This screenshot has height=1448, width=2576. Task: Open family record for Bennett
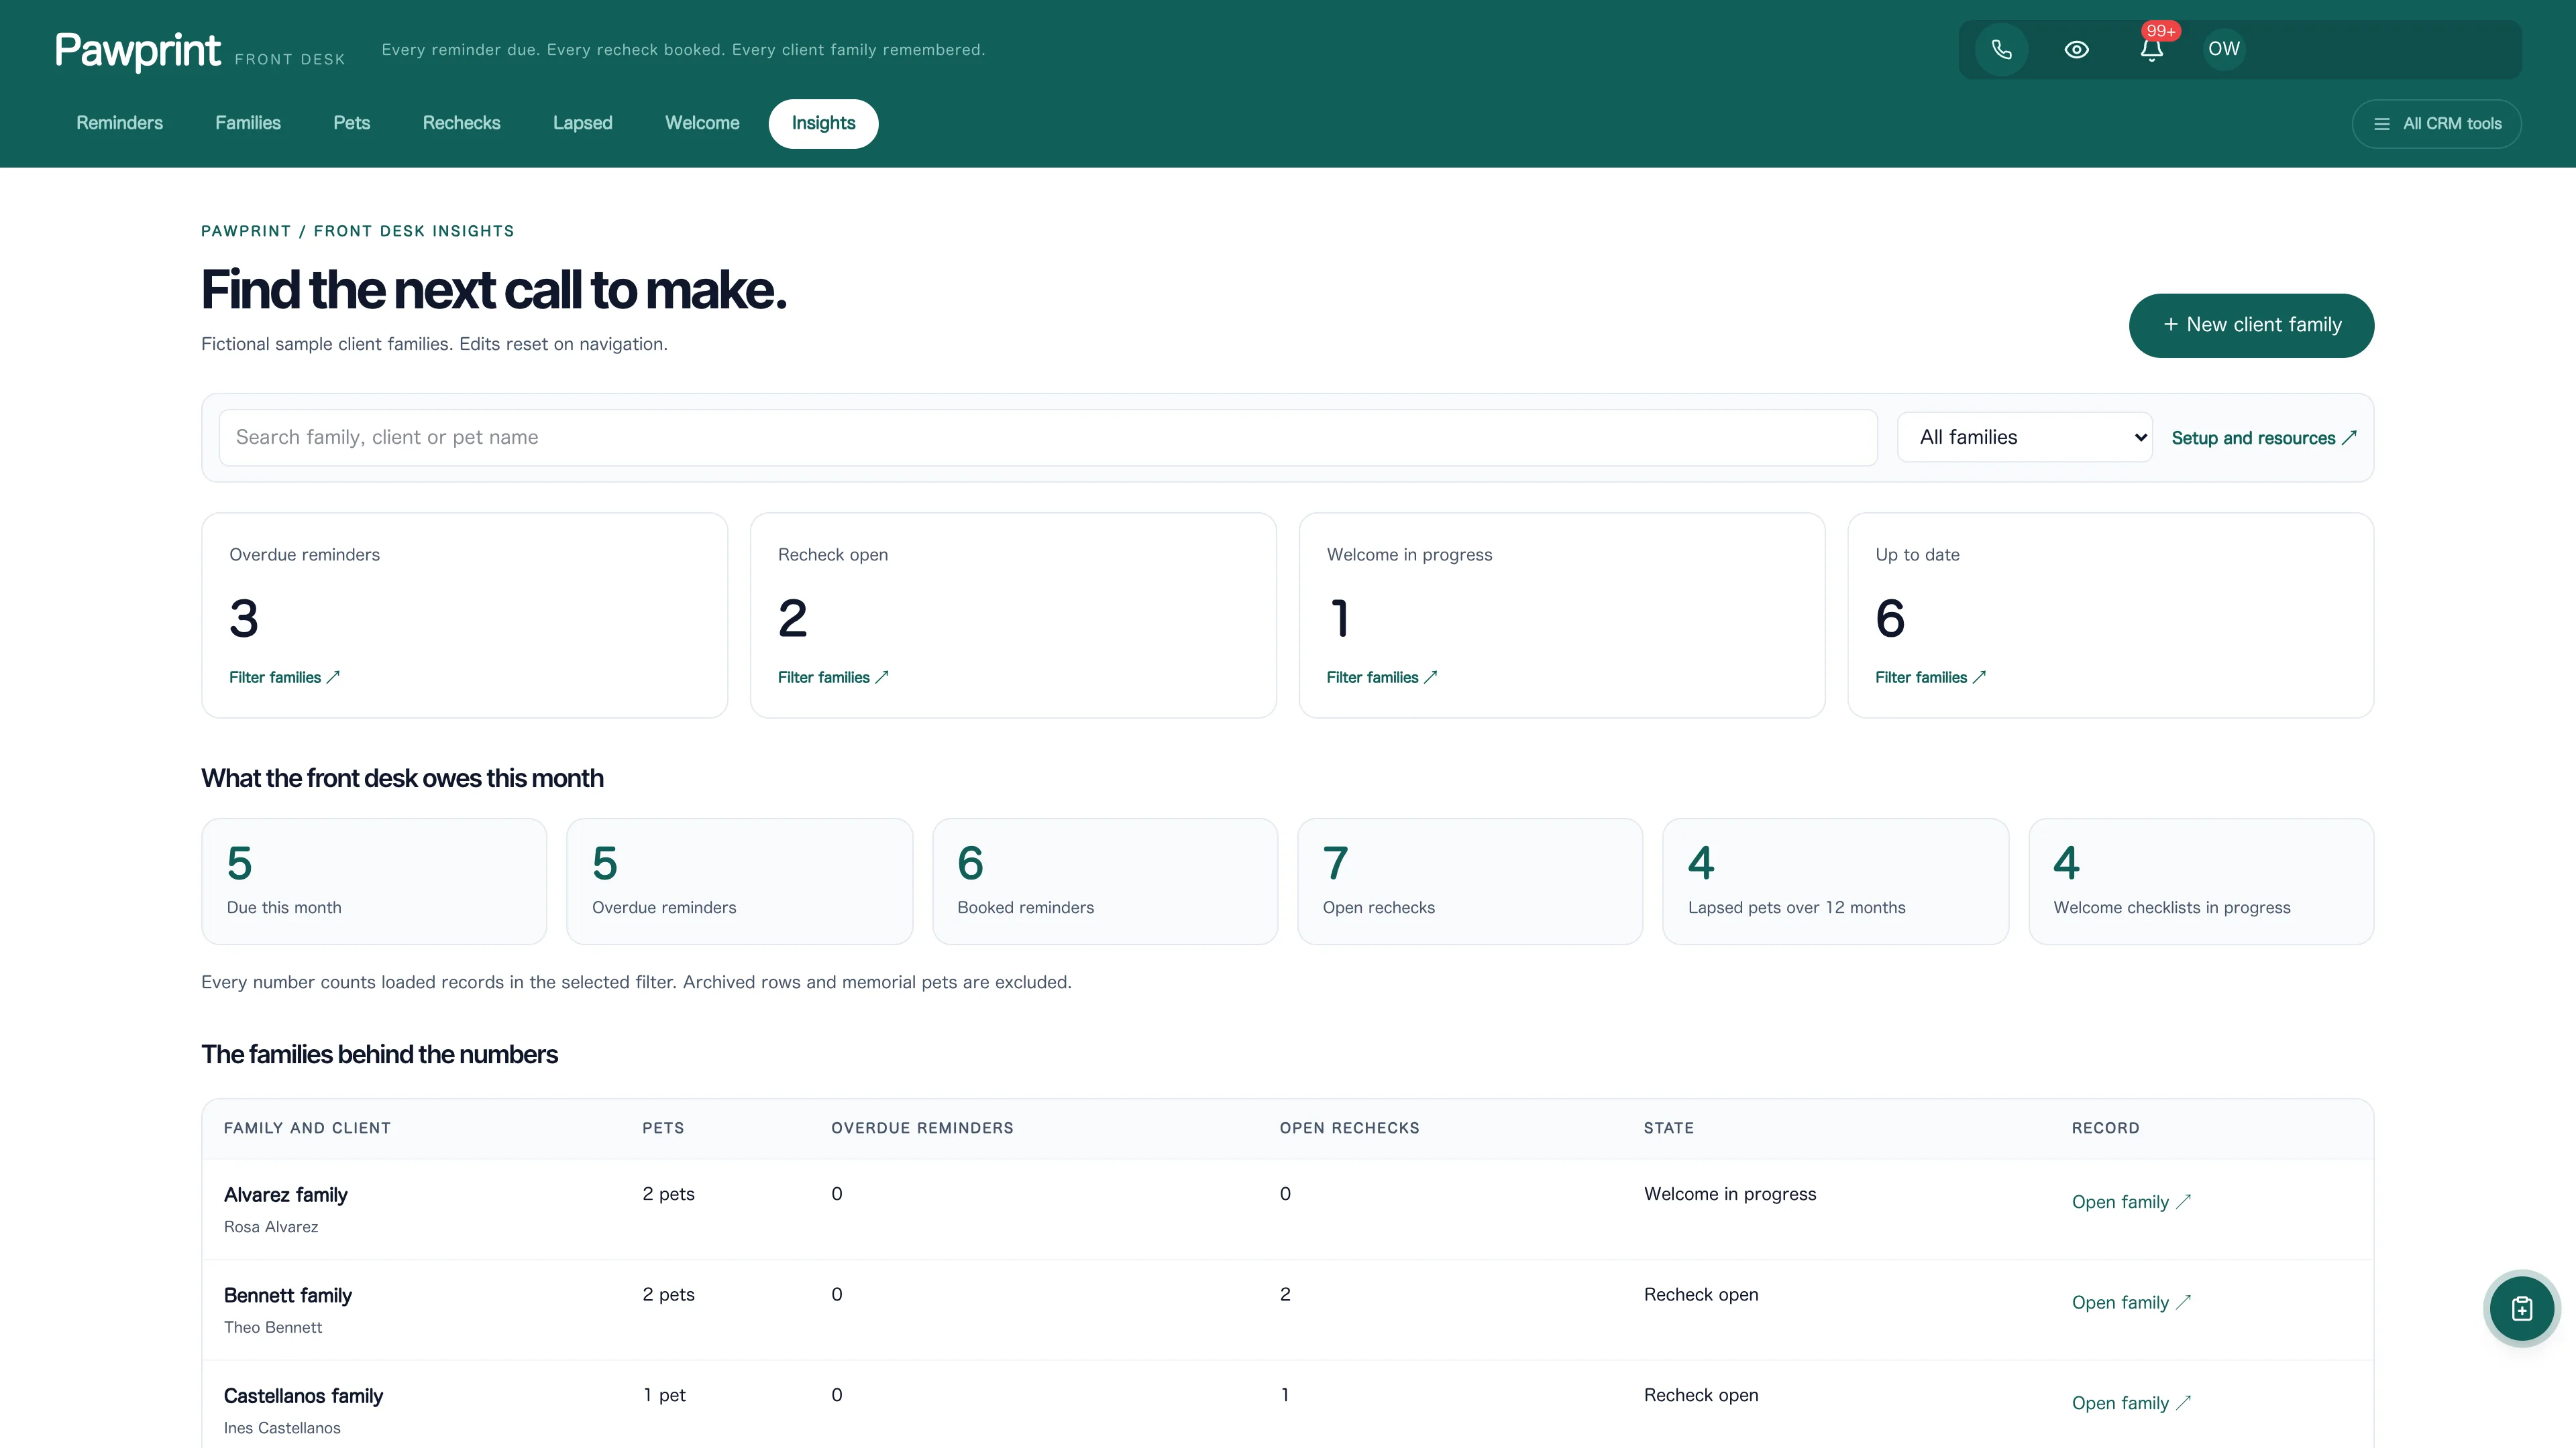2131,1302
